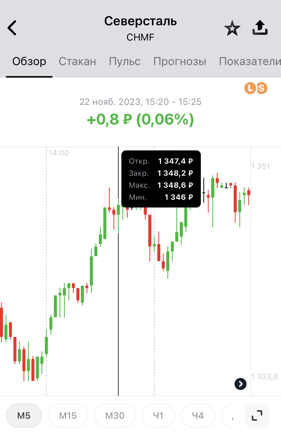Tap the orange S badge
281x435 pixels.
(262, 88)
